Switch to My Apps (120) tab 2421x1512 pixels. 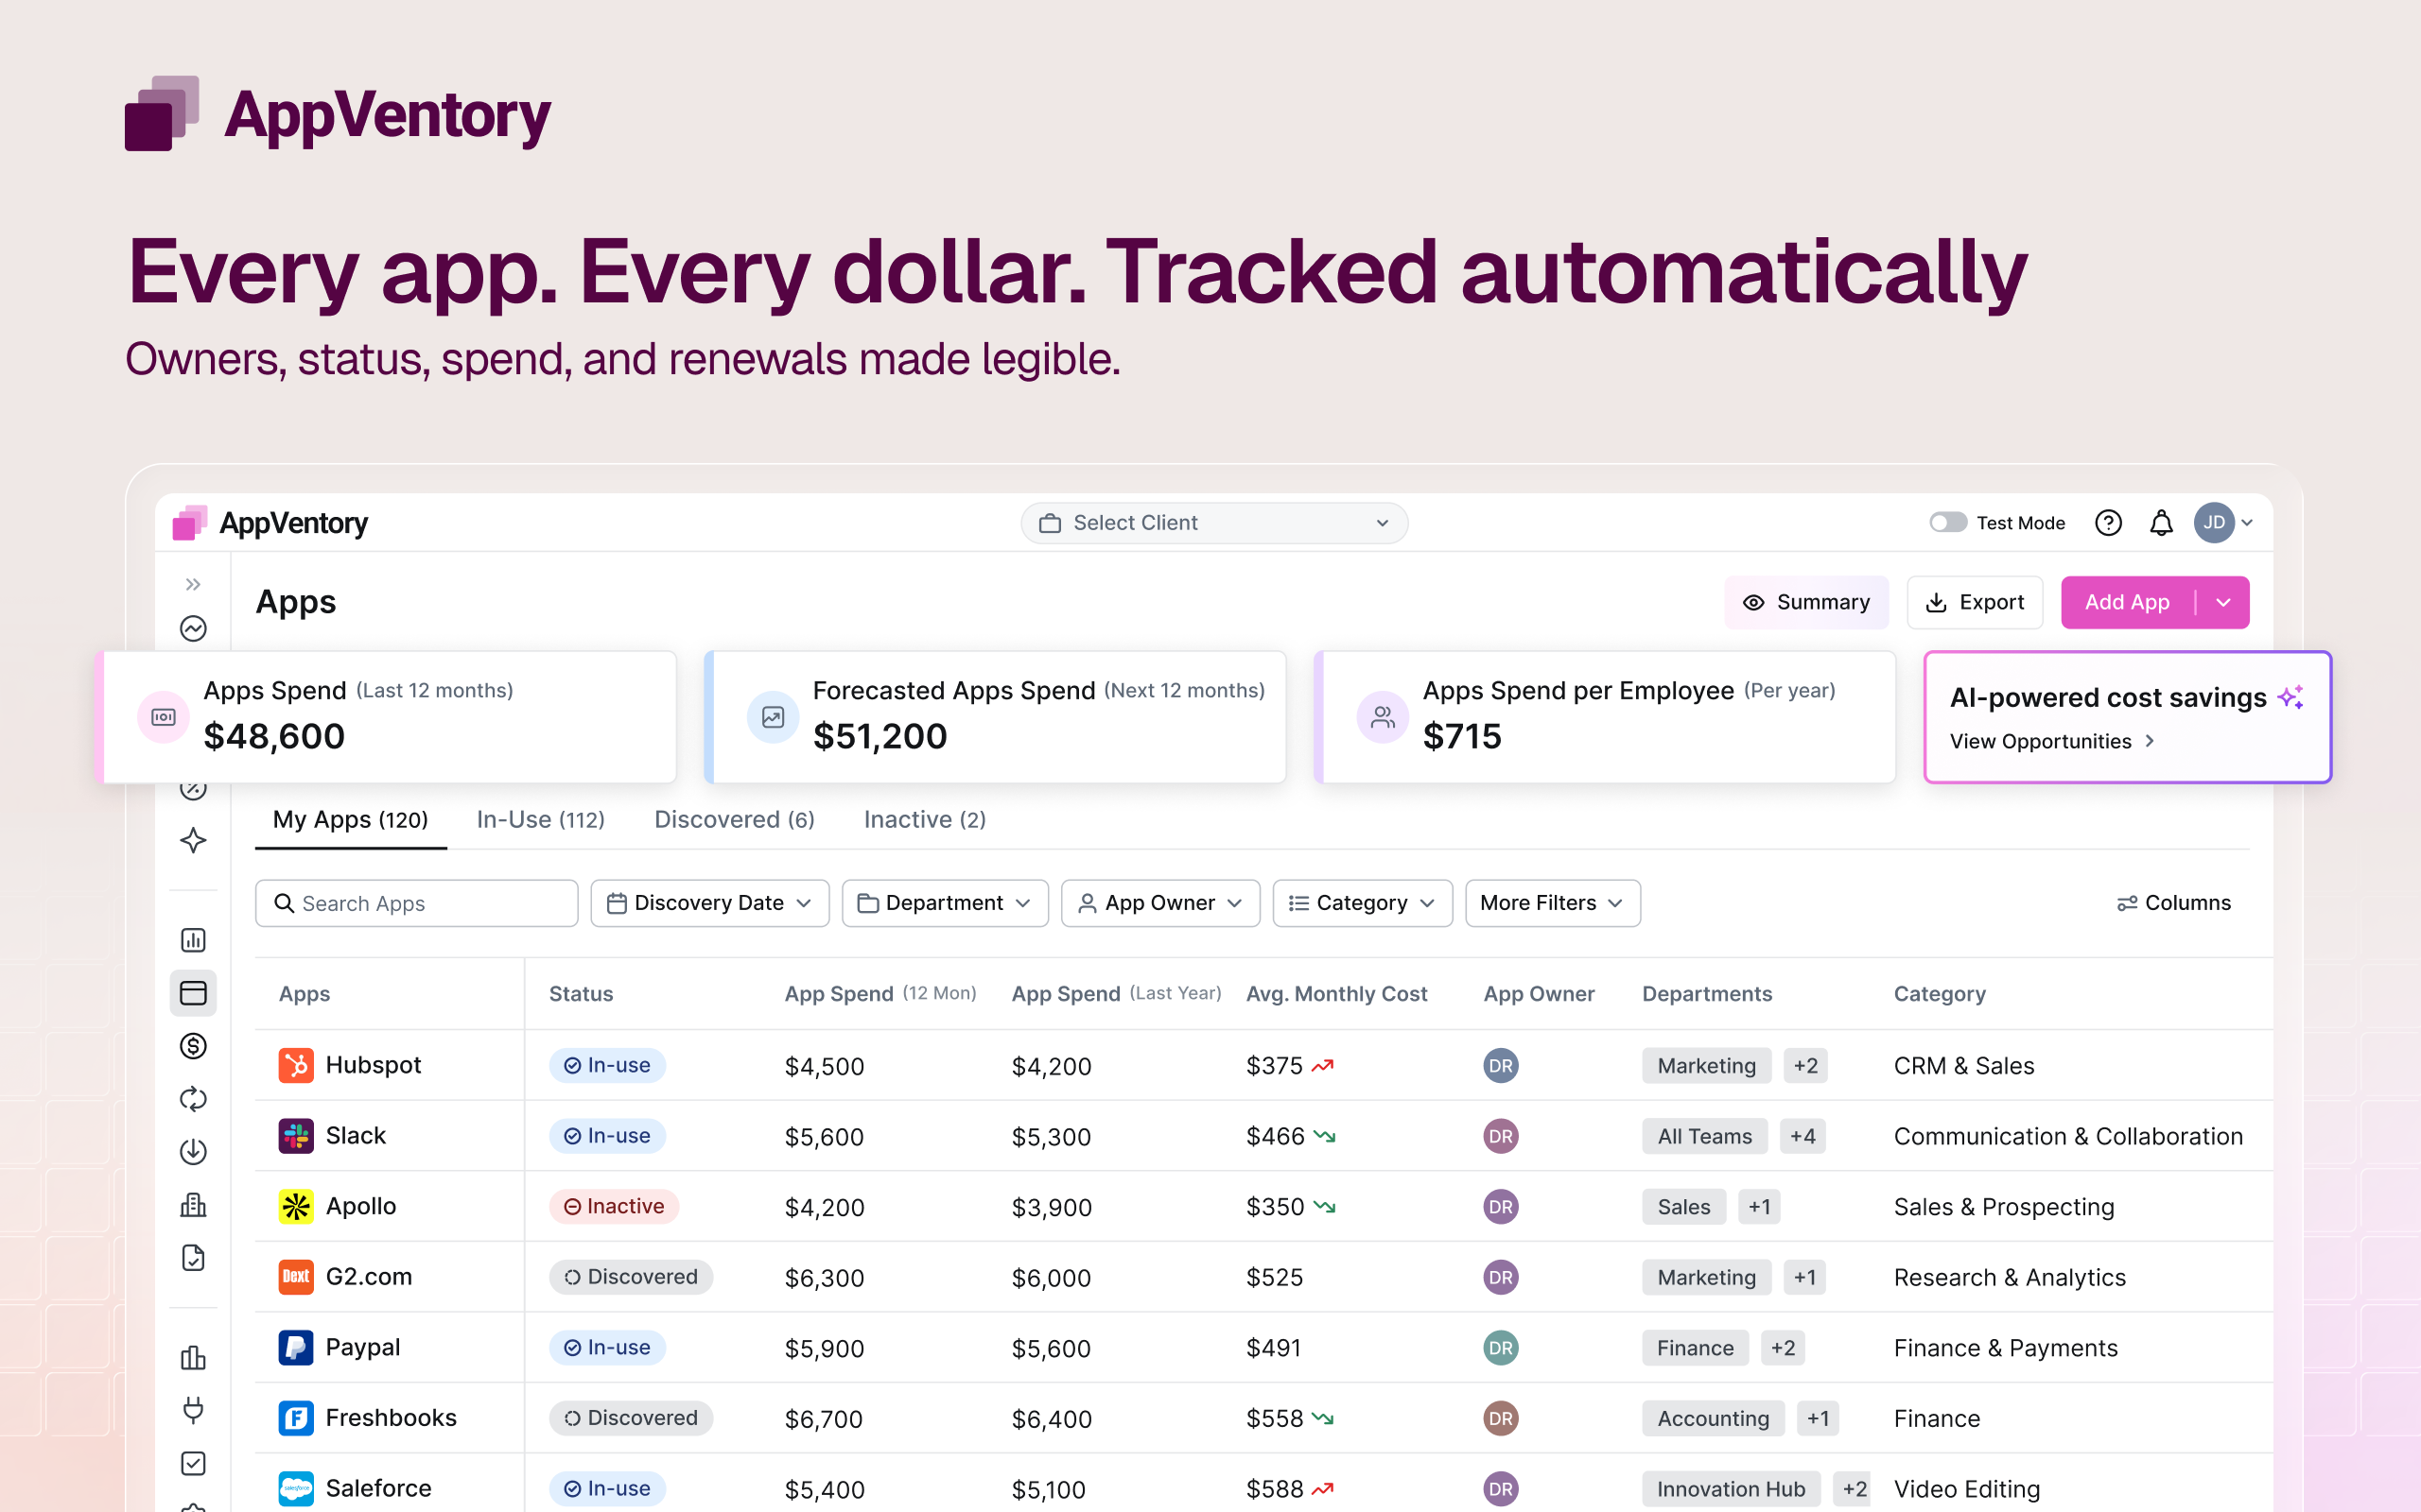pyautogui.click(x=350, y=820)
